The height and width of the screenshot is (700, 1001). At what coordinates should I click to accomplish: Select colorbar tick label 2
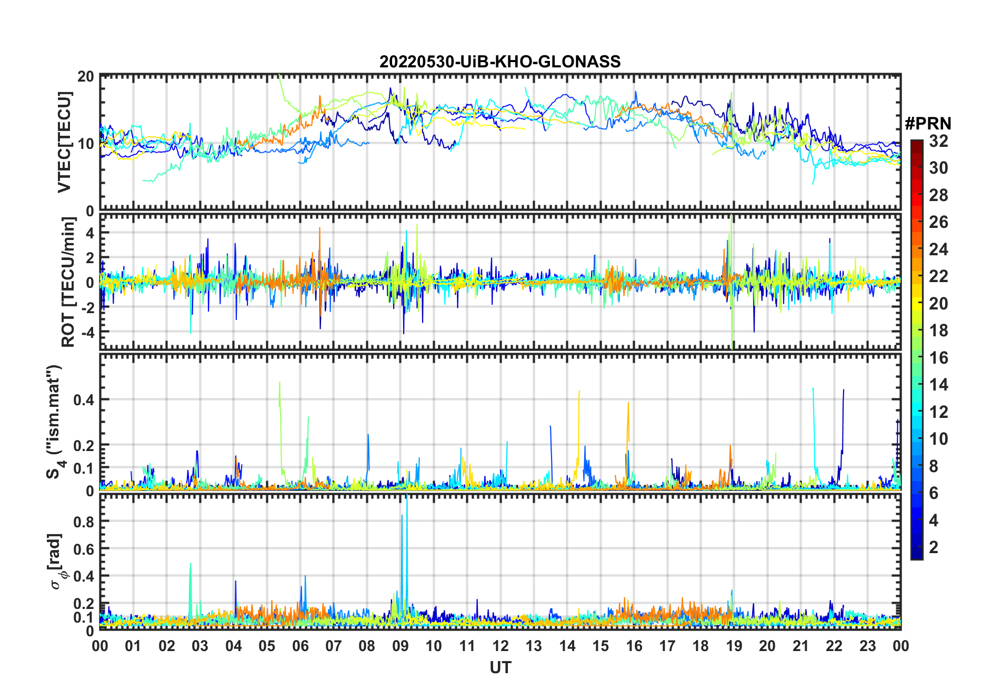[x=934, y=547]
